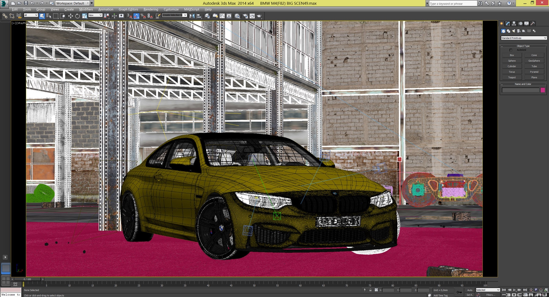Screen dimensions: 549x297
Task: Click the Plane primitive button
Action: click(x=534, y=77)
